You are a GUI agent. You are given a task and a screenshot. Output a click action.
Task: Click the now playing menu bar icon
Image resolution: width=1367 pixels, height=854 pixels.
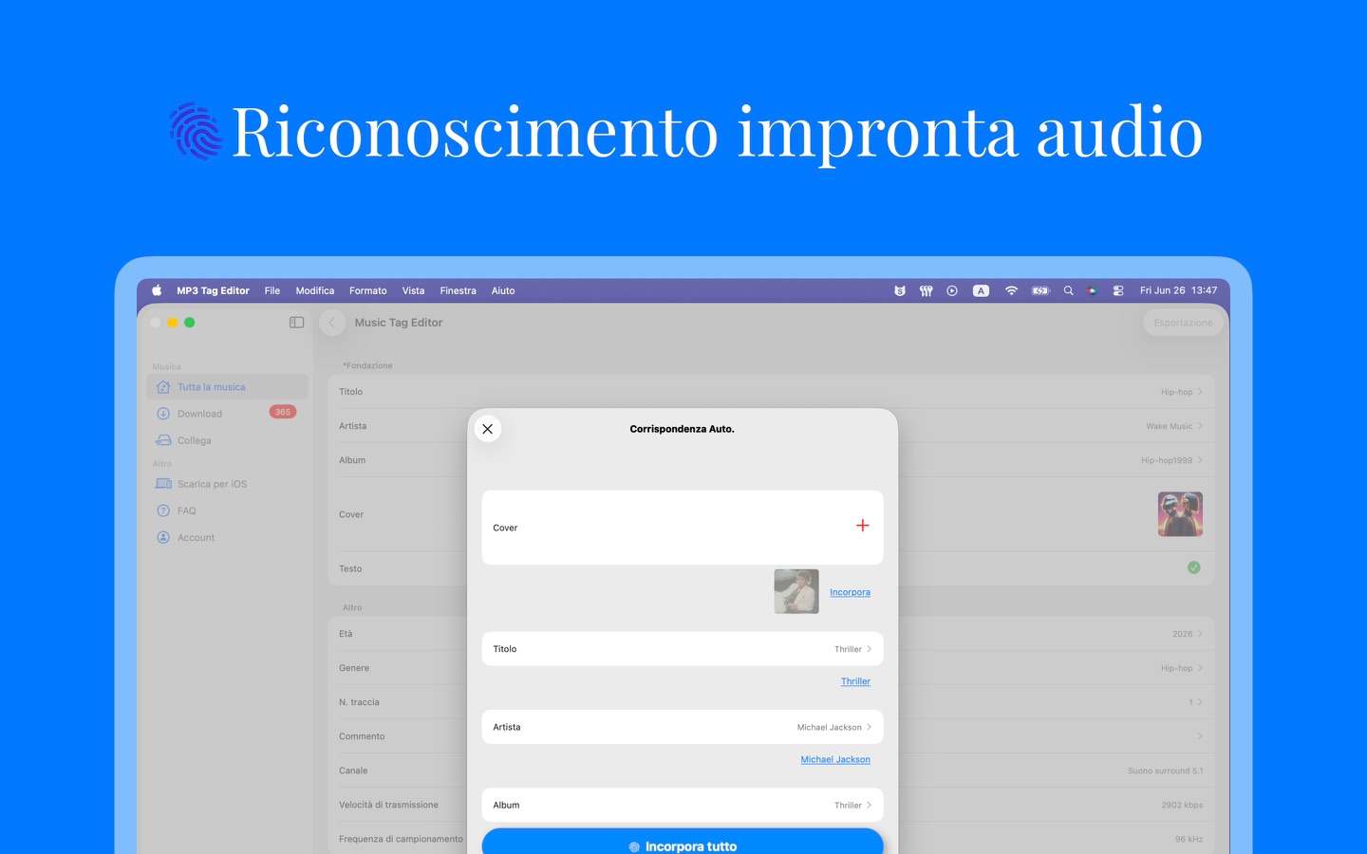[952, 290]
